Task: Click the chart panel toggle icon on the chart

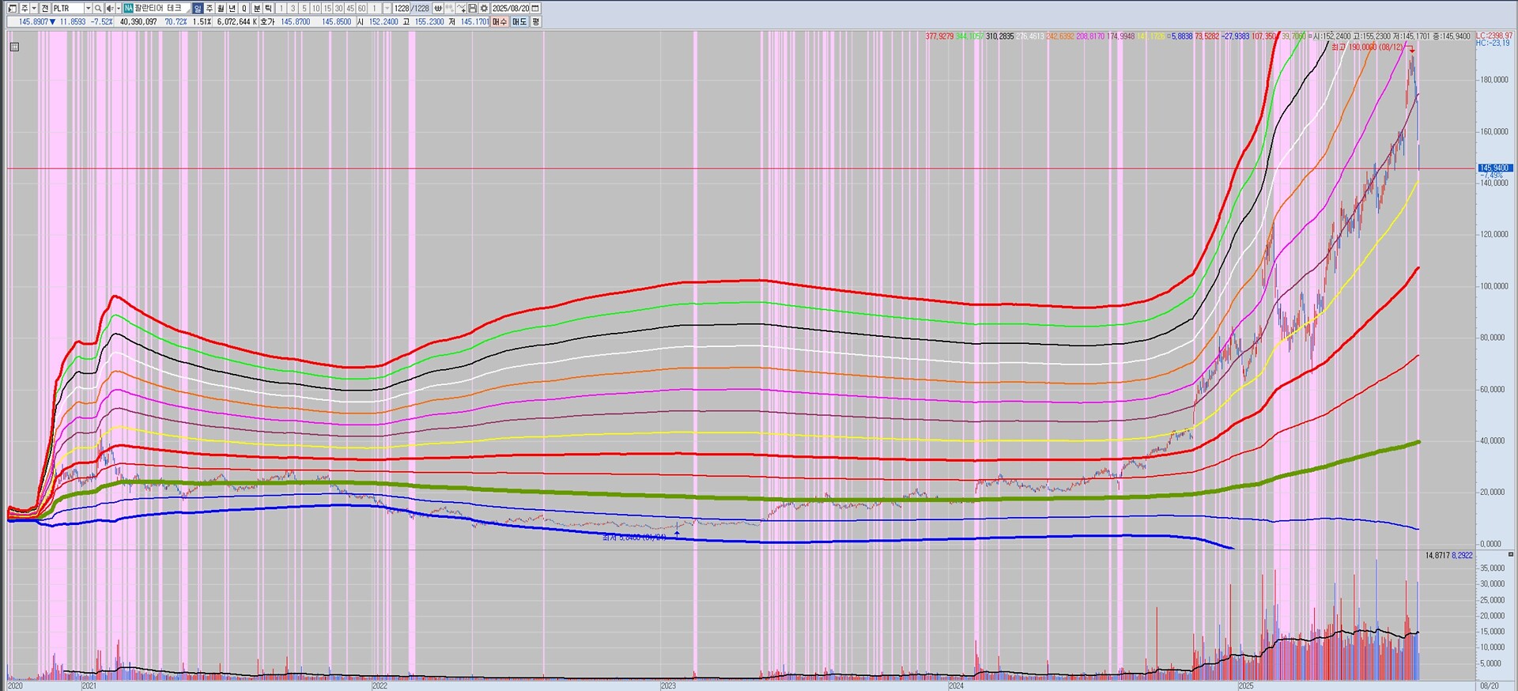Action: click(x=14, y=47)
